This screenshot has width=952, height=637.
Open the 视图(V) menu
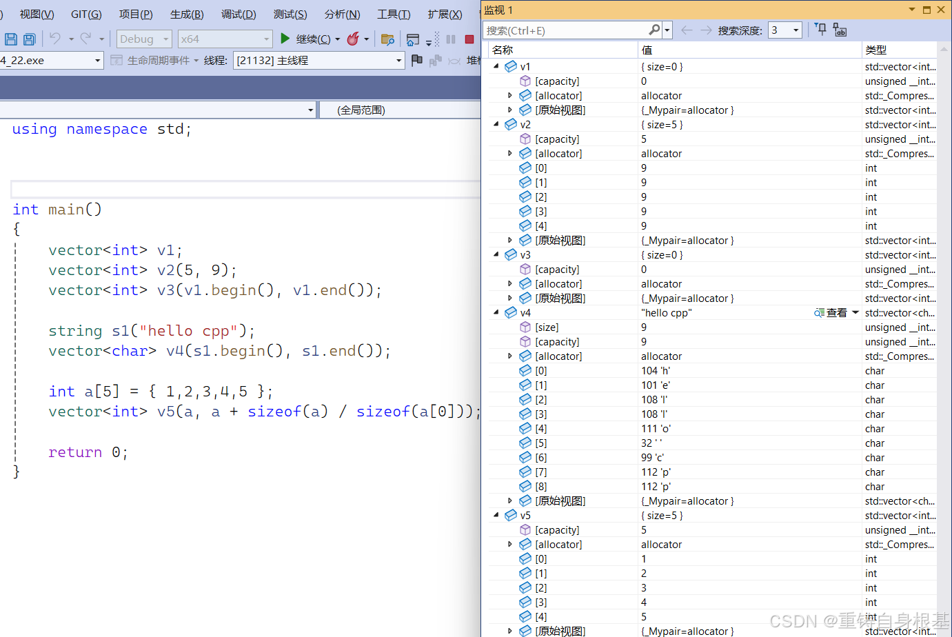pyautogui.click(x=37, y=14)
